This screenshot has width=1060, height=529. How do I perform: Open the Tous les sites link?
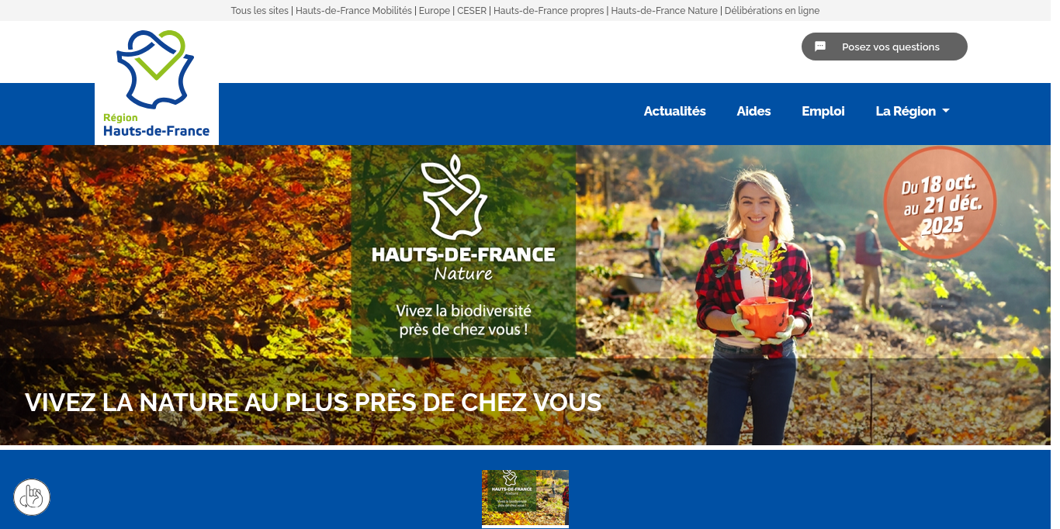click(x=259, y=11)
